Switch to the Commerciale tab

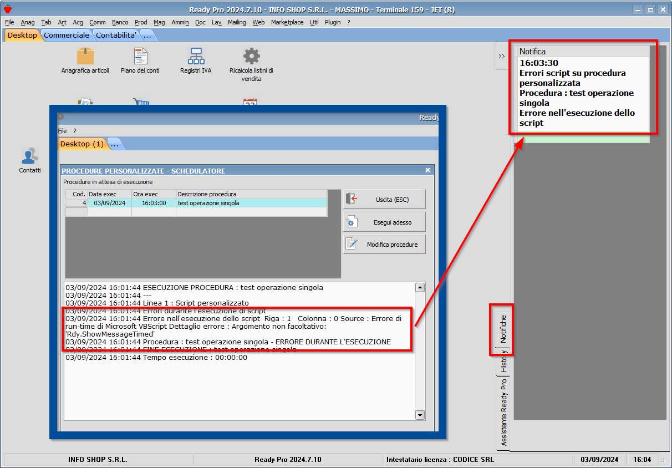click(x=67, y=35)
